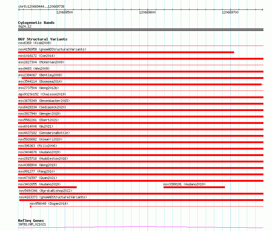Click the left arrow of the ruler

(x=19, y=9)
